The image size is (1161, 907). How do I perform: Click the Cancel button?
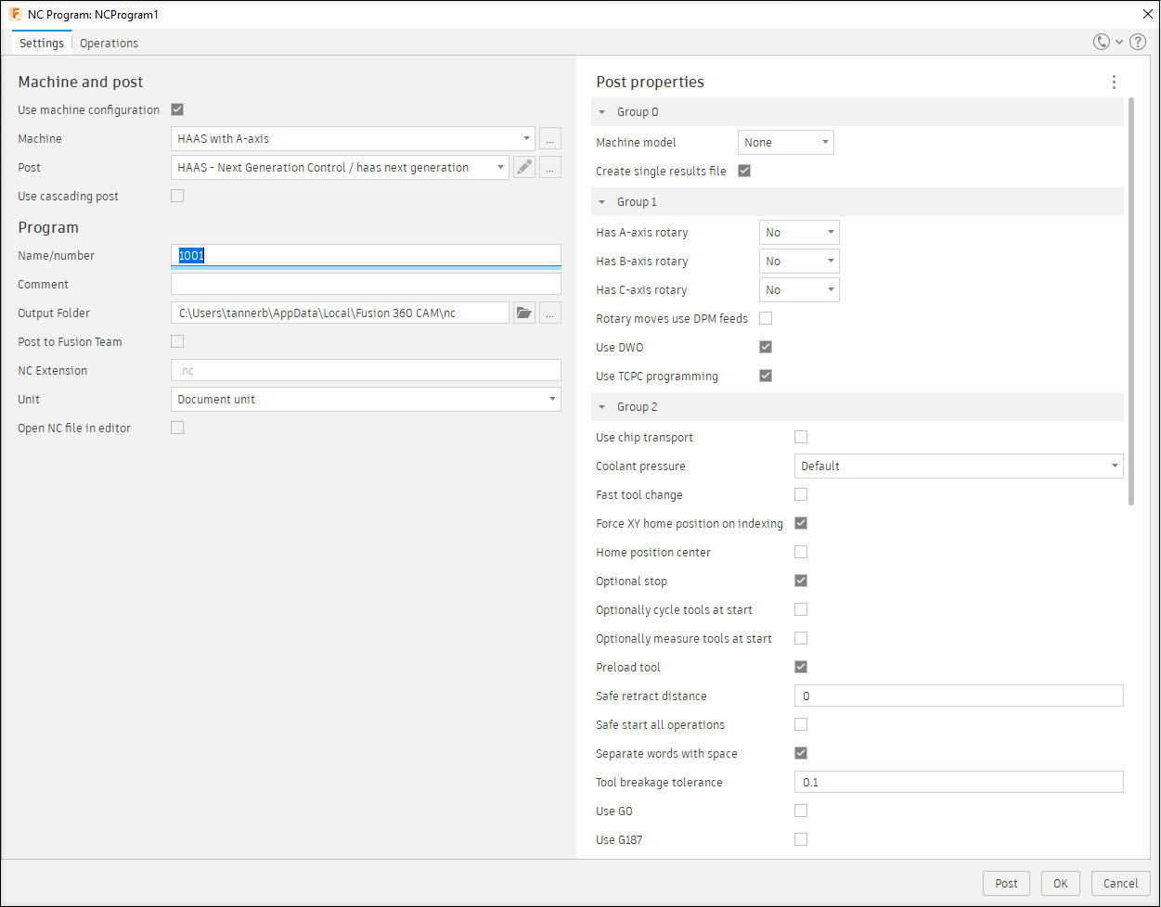(x=1121, y=883)
